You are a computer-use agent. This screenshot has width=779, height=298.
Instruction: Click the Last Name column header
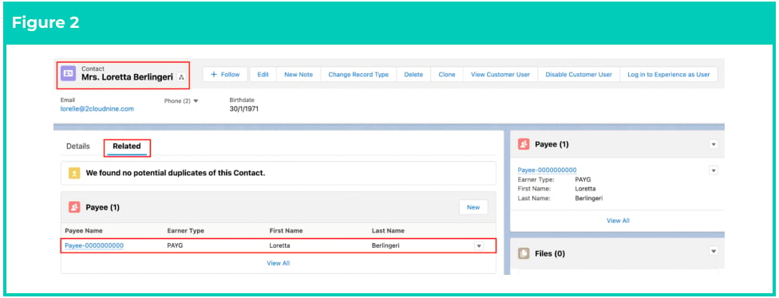pyautogui.click(x=388, y=230)
